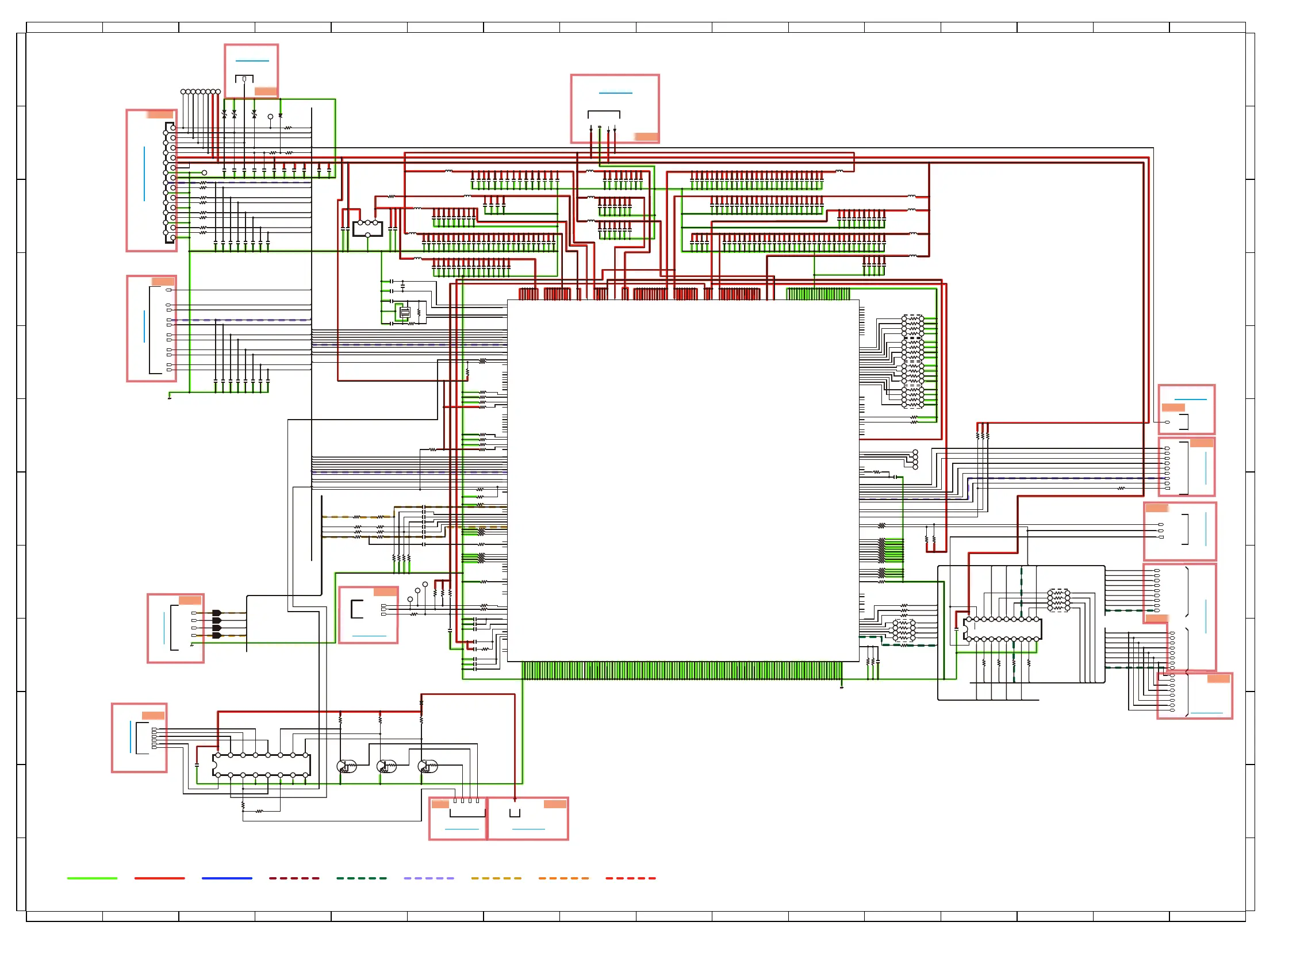Select the single-pin connector block at the top
The image size is (1304, 968).
(251, 71)
